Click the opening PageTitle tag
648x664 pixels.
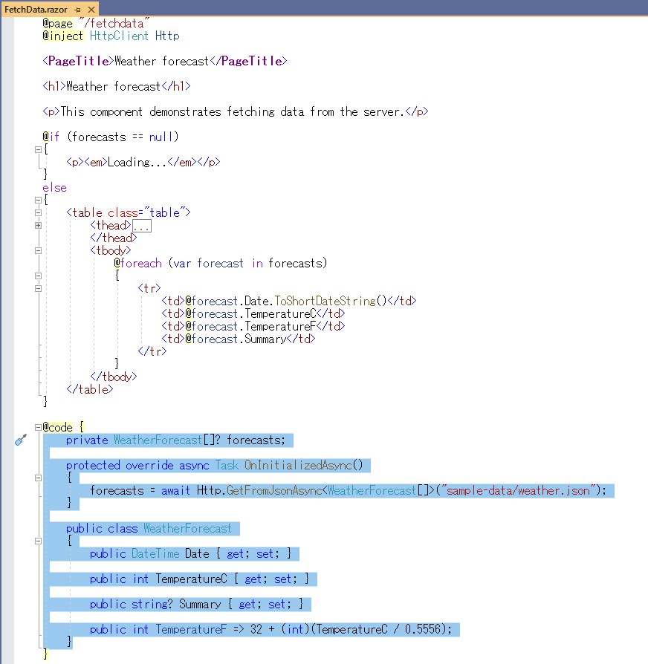click(79, 61)
